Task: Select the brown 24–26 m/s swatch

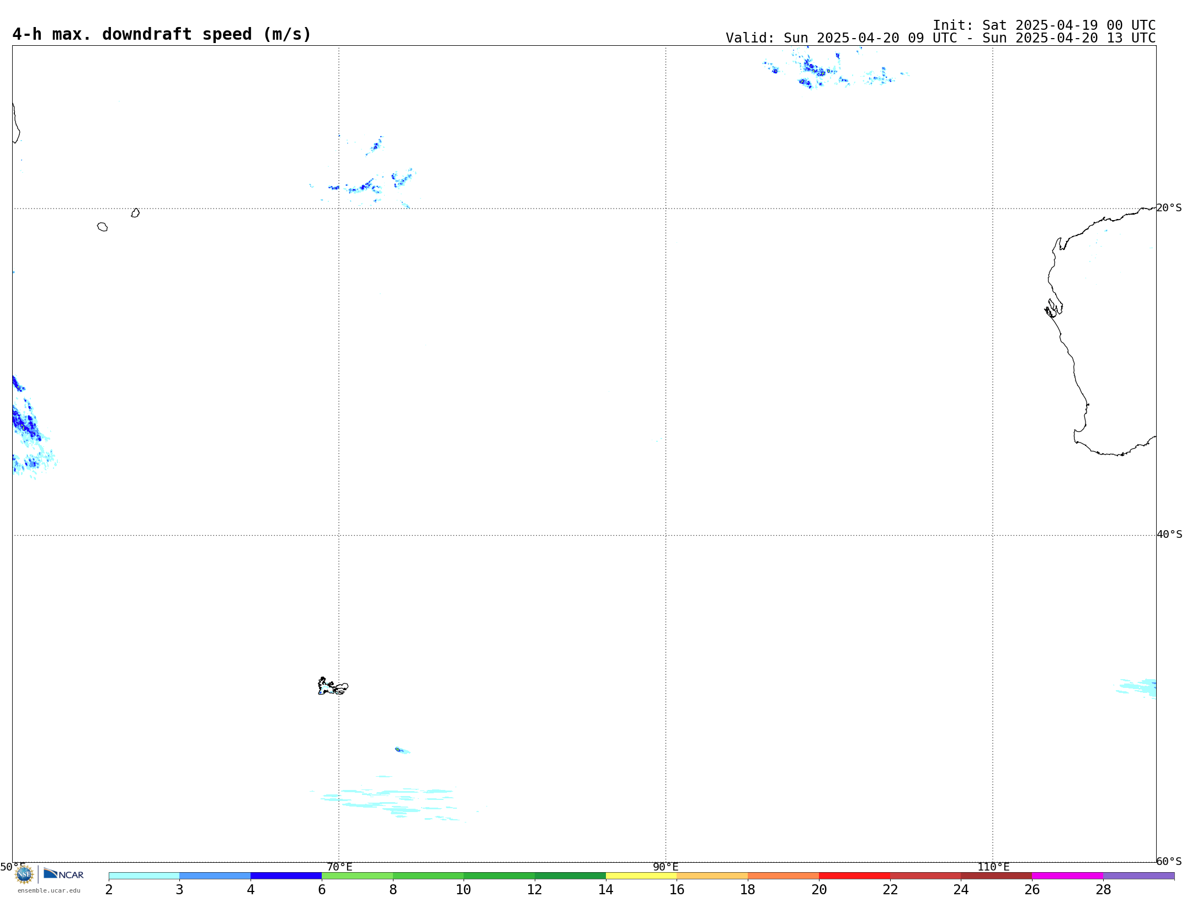Action: tap(997, 875)
